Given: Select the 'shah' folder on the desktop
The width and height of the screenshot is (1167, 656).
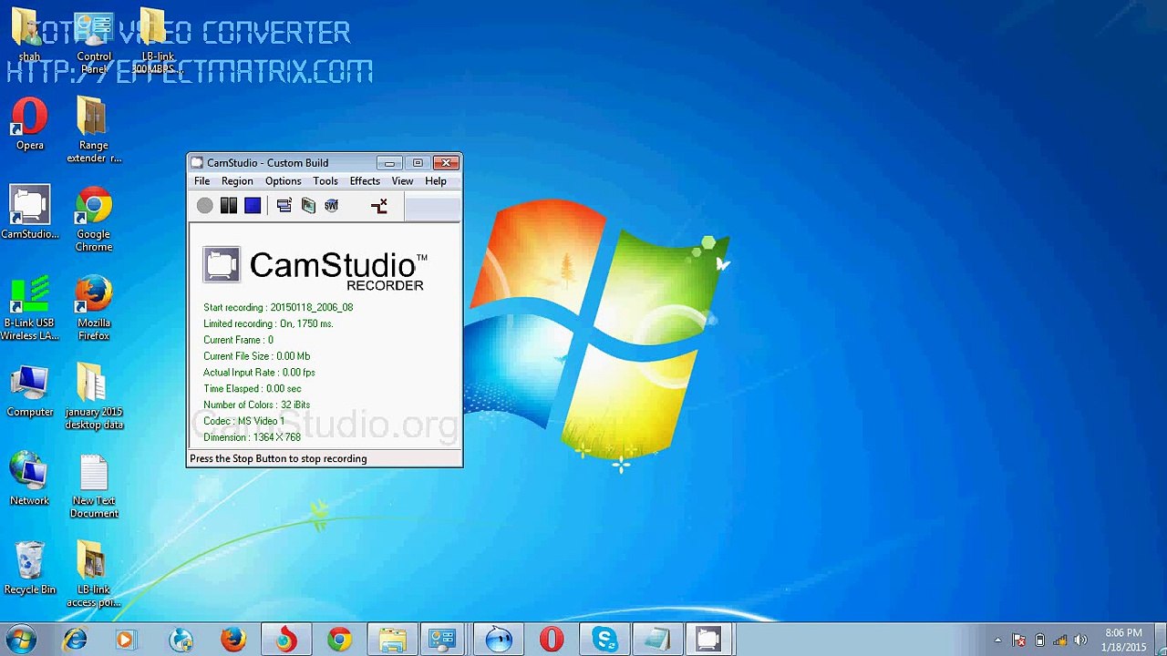Looking at the screenshot, I should click(x=29, y=36).
